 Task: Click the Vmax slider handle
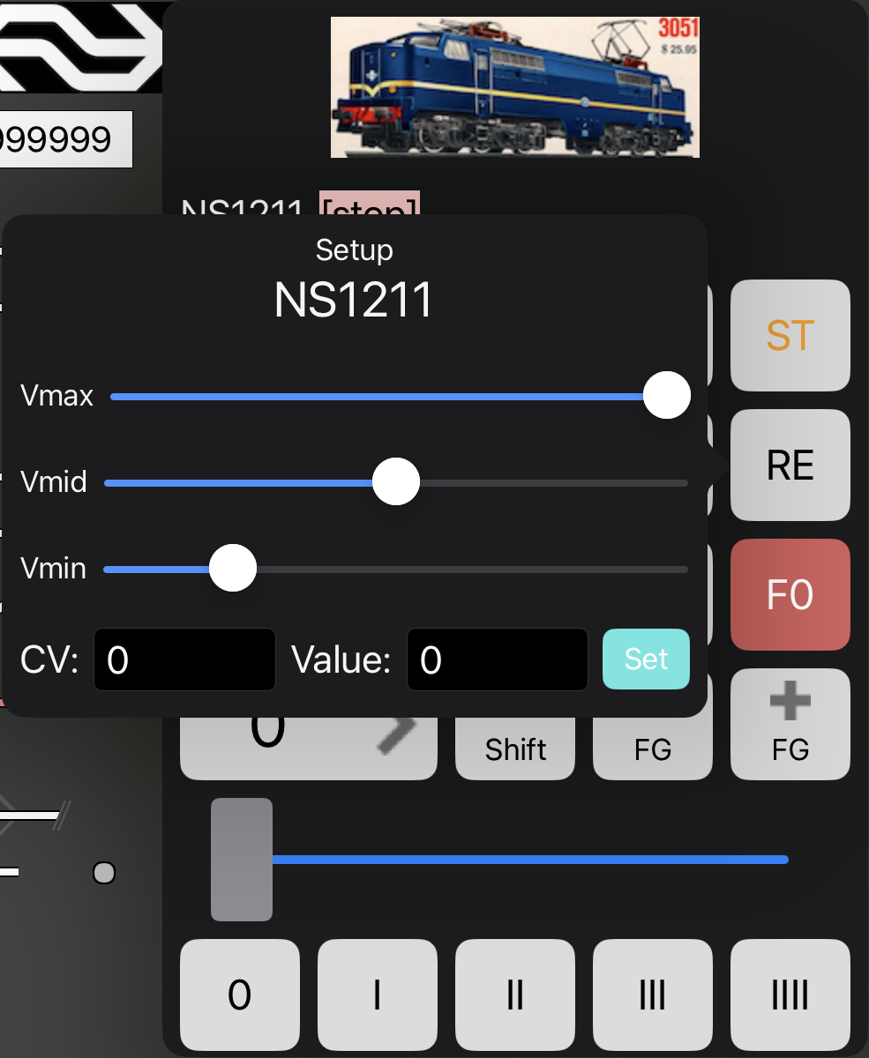tap(666, 395)
